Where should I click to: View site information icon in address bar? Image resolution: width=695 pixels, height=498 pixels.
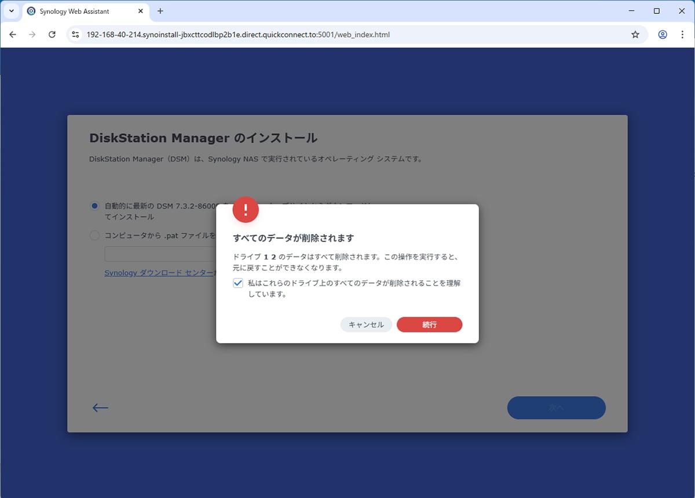75,35
